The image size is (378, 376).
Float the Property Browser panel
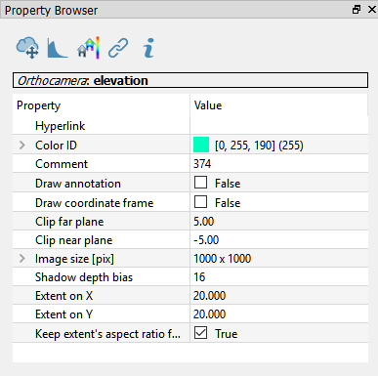pos(357,10)
